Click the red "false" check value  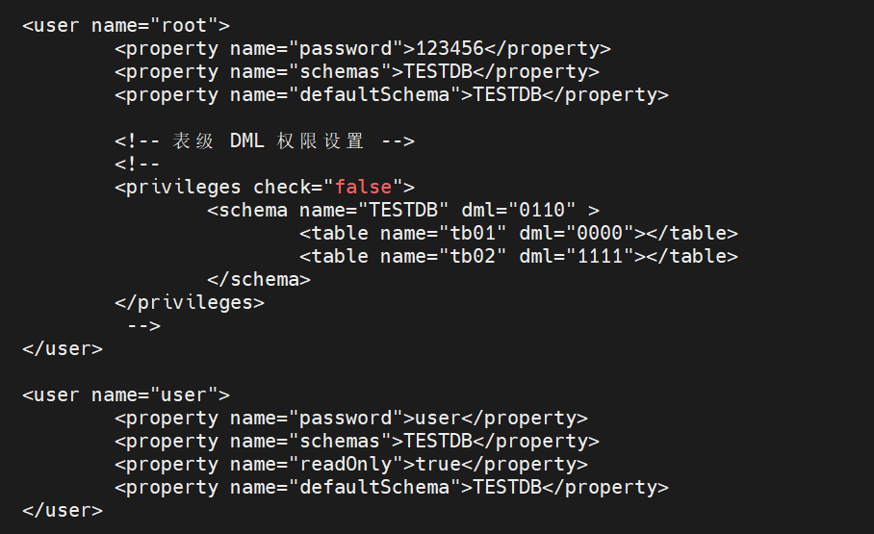tap(363, 187)
